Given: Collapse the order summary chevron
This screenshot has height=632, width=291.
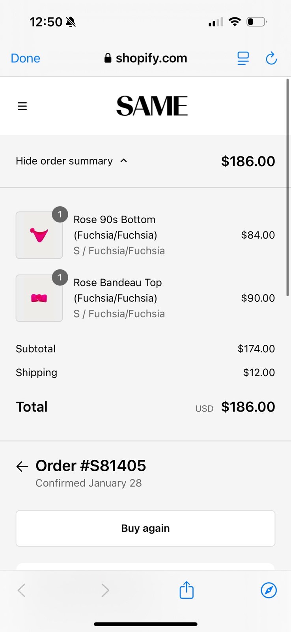Looking at the screenshot, I should coord(124,161).
